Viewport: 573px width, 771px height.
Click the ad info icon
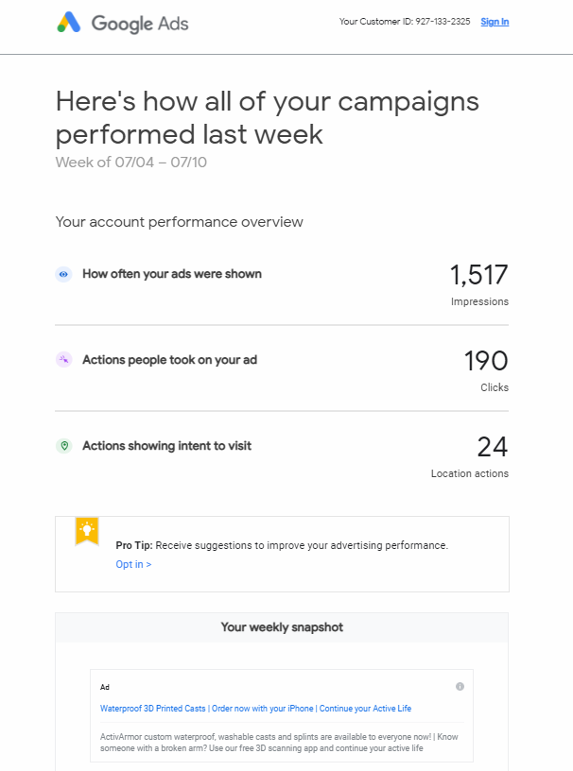(x=460, y=686)
